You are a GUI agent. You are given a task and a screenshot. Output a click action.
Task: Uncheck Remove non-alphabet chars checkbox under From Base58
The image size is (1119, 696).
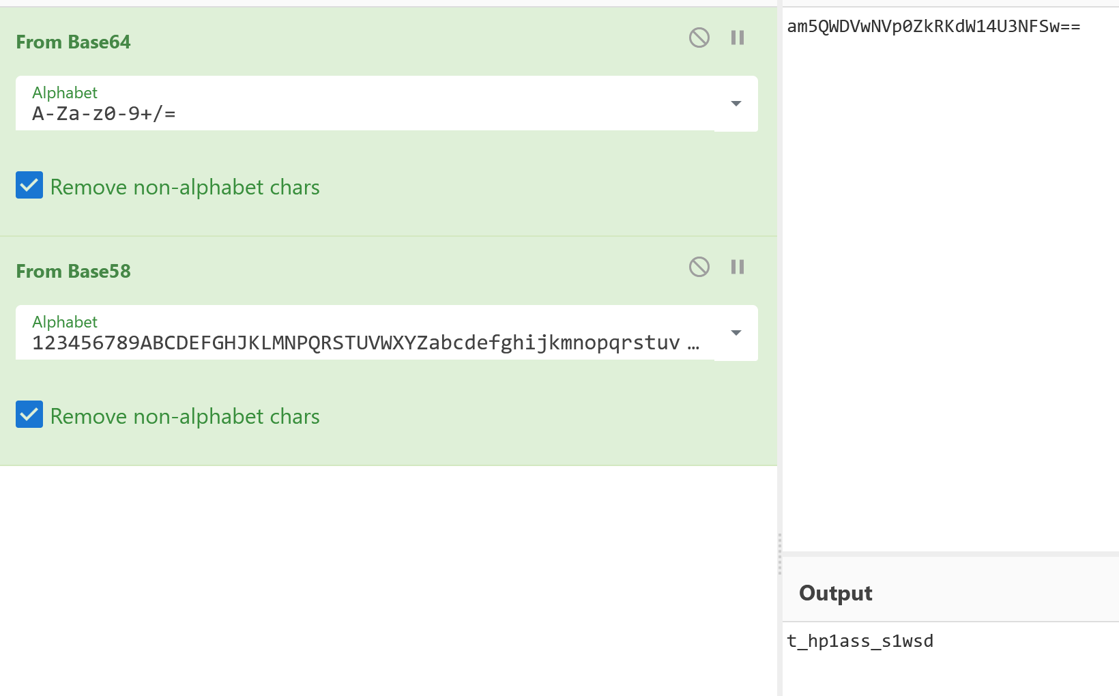tap(29, 415)
